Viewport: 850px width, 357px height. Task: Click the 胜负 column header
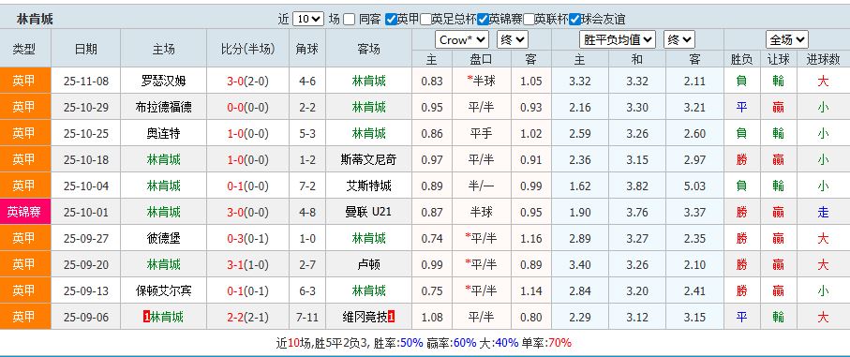tap(741, 59)
